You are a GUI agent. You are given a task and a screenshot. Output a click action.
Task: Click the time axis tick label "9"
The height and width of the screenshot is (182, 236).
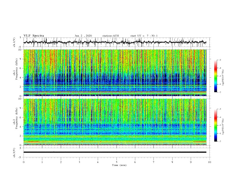click(x=191, y=162)
